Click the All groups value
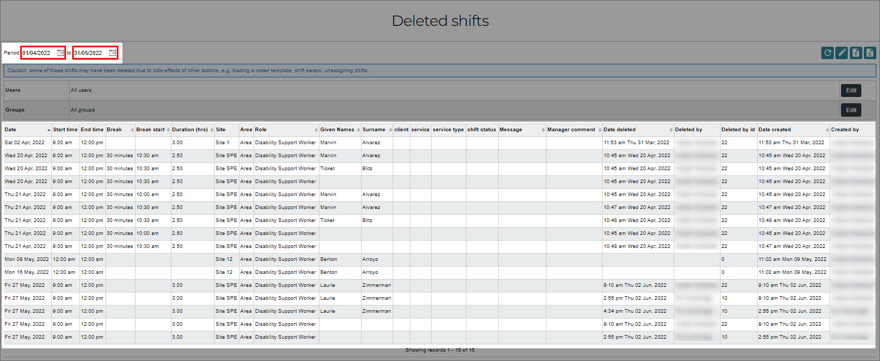The image size is (880, 361). point(83,110)
